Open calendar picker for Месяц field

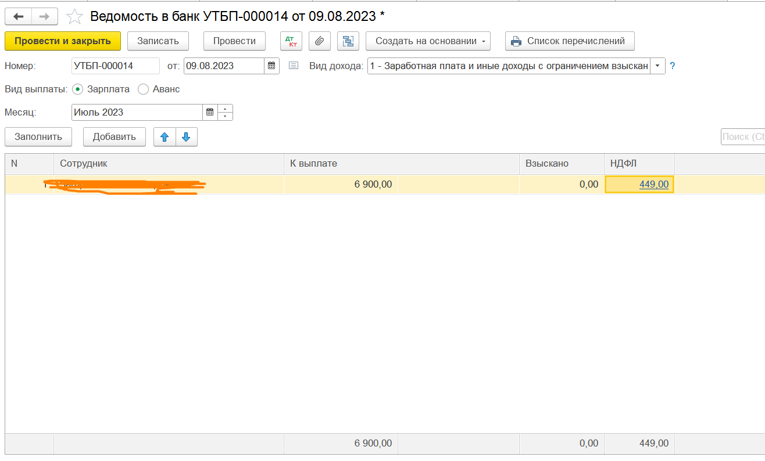tap(210, 112)
